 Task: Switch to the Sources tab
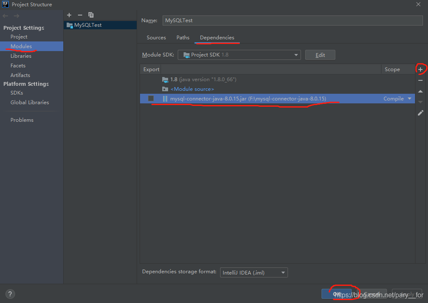(x=156, y=38)
